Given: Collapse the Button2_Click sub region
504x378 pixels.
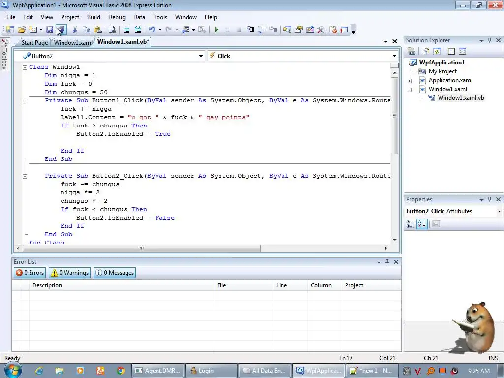Looking at the screenshot, I should (25, 176).
